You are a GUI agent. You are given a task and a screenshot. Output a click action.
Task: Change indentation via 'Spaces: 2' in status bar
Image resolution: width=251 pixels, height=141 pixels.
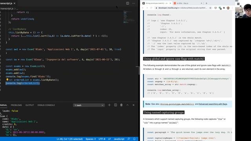click(91, 139)
